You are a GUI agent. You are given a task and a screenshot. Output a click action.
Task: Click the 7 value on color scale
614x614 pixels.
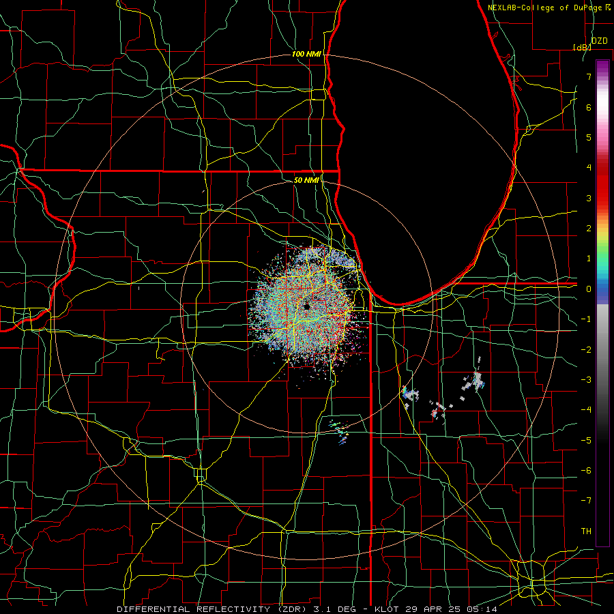pyautogui.click(x=589, y=76)
